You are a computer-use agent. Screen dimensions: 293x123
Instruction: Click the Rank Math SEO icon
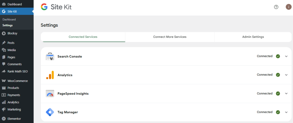click(3, 71)
